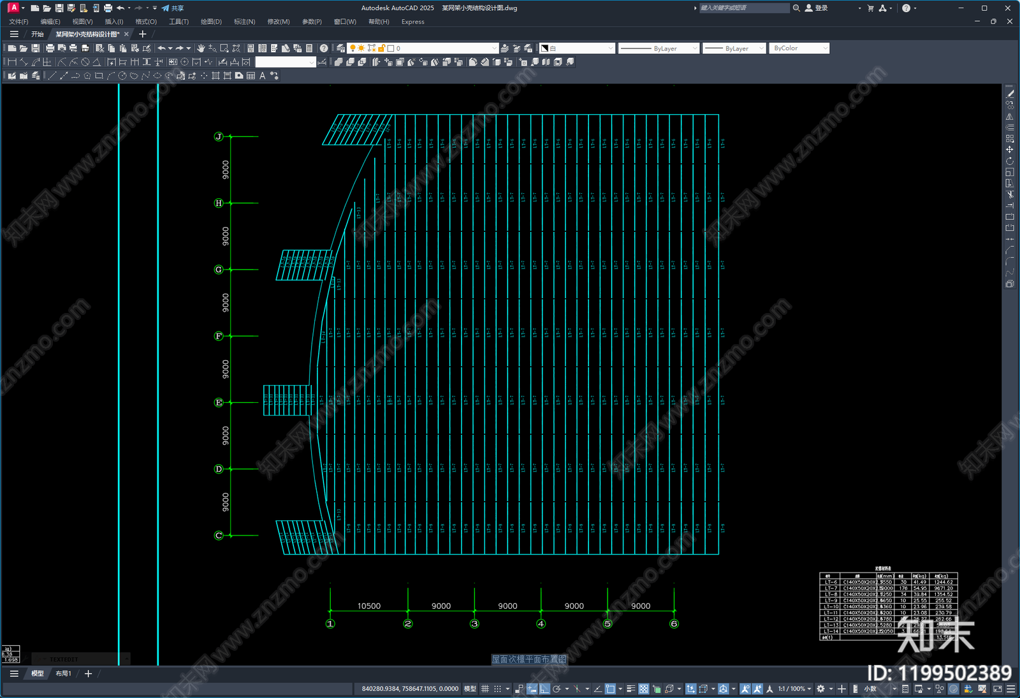1020x698 pixels.
Task: Select the Multiline Text A tool
Action: 262,76
